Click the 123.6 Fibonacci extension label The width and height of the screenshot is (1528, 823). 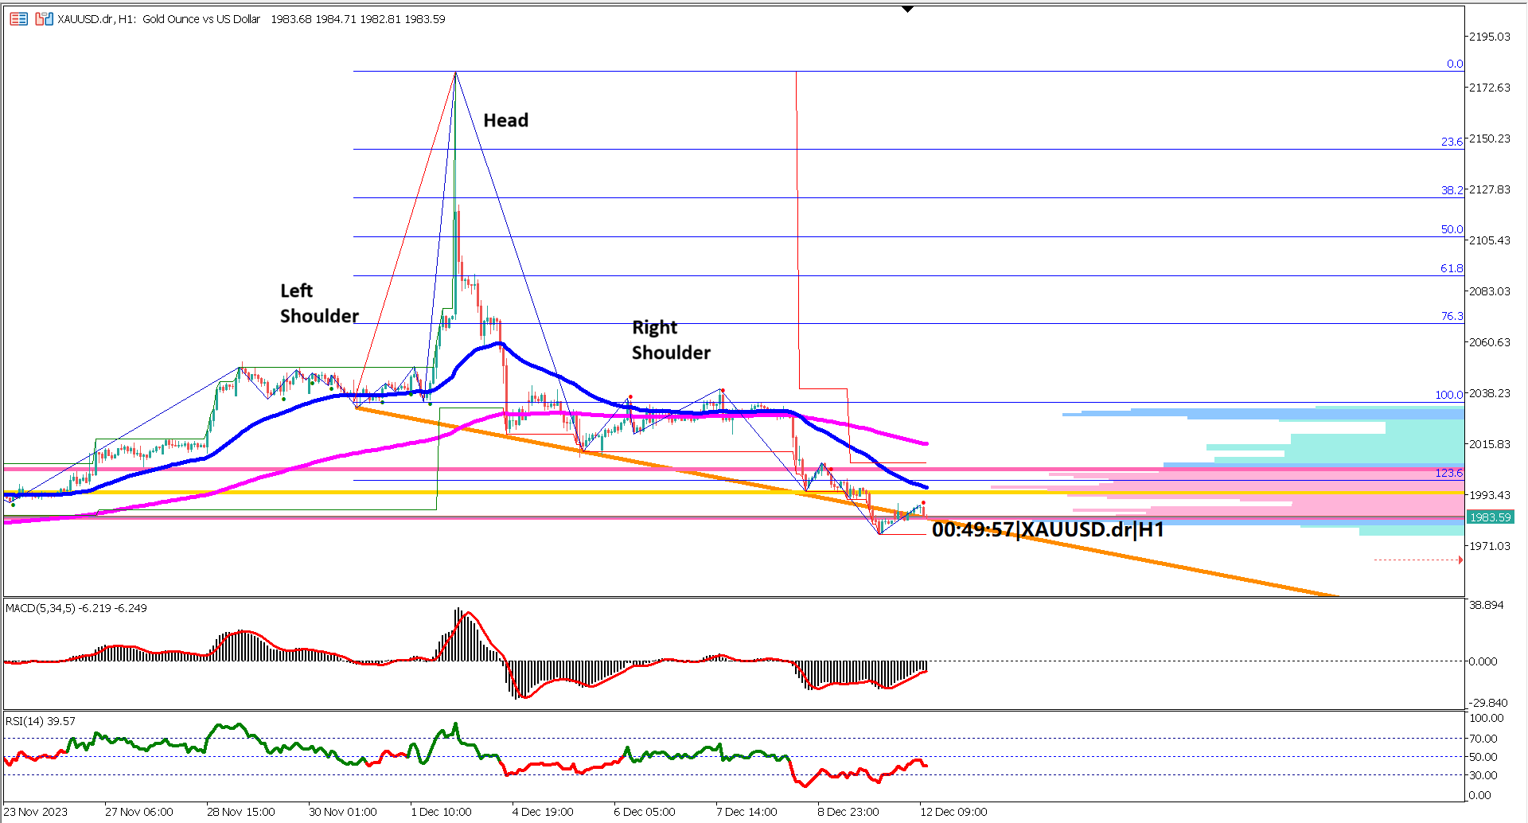point(1452,472)
